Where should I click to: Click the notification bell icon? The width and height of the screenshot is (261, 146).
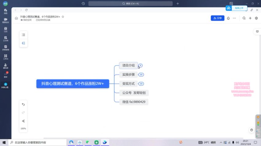pyautogui.click(x=228, y=18)
